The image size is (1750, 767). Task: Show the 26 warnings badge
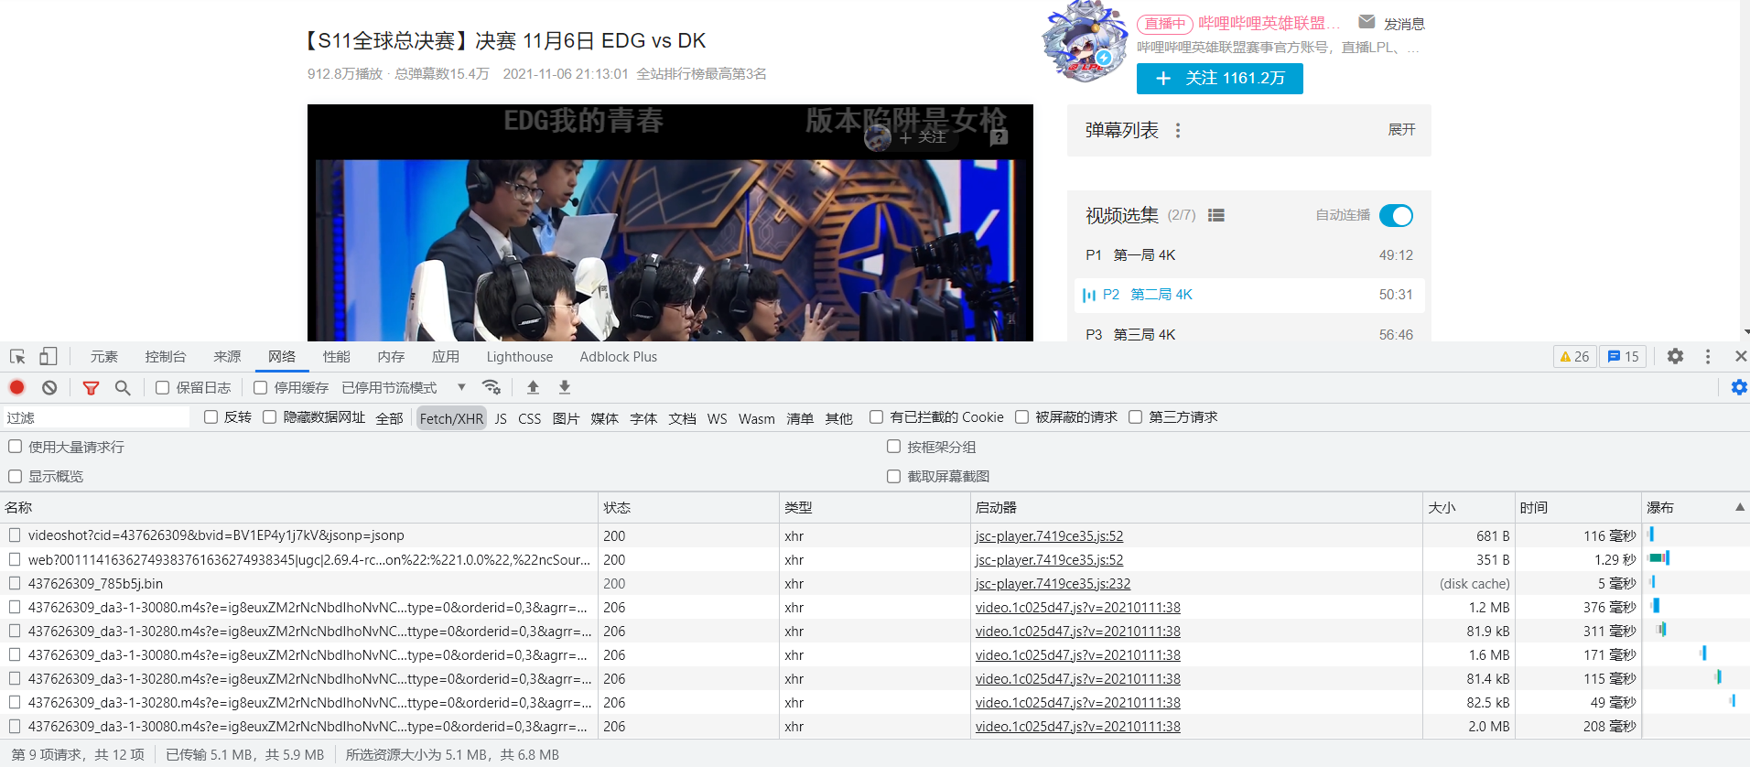pyautogui.click(x=1574, y=357)
